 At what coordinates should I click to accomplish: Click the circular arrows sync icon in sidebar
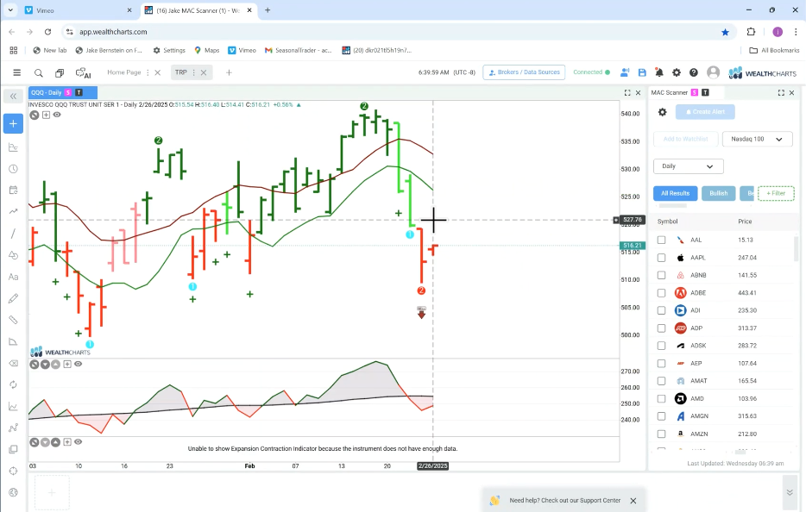tap(13, 384)
